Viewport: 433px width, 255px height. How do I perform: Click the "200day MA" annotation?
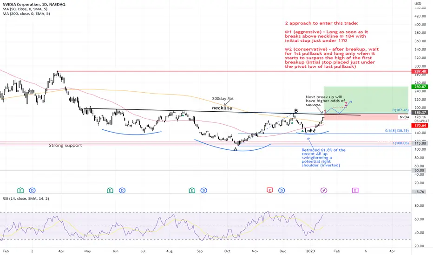click(223, 98)
